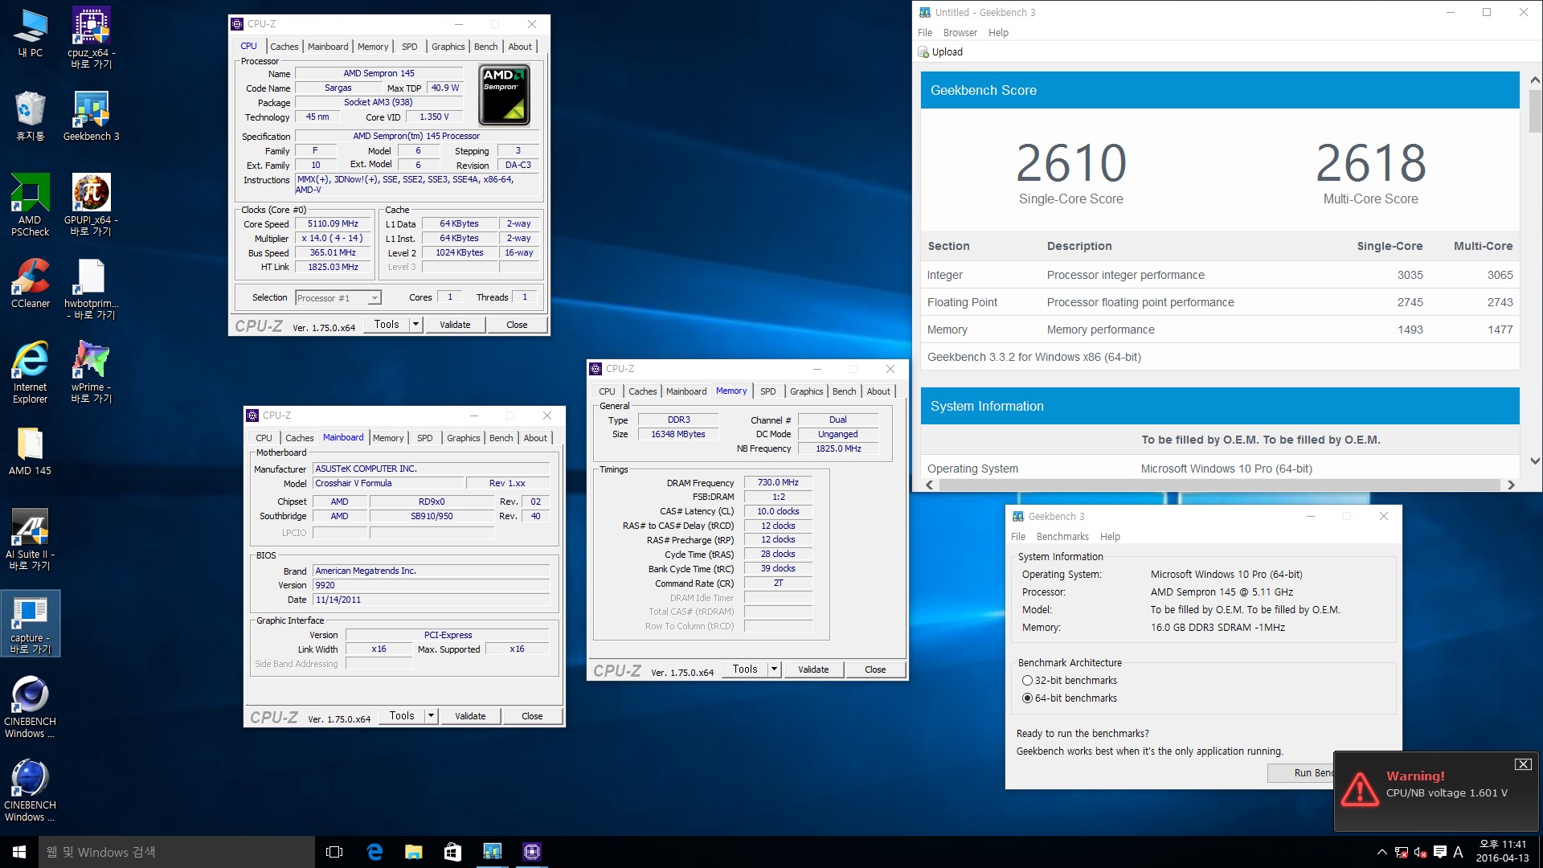Image resolution: width=1543 pixels, height=868 pixels.
Task: Click Geekbench horizontal scrollbar right arrow
Action: 1511,485
